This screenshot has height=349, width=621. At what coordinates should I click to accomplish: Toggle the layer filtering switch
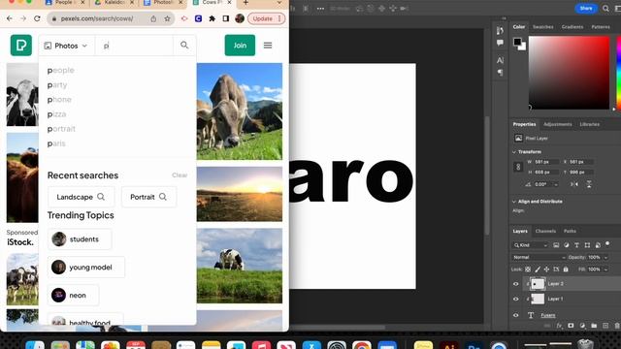(x=607, y=243)
